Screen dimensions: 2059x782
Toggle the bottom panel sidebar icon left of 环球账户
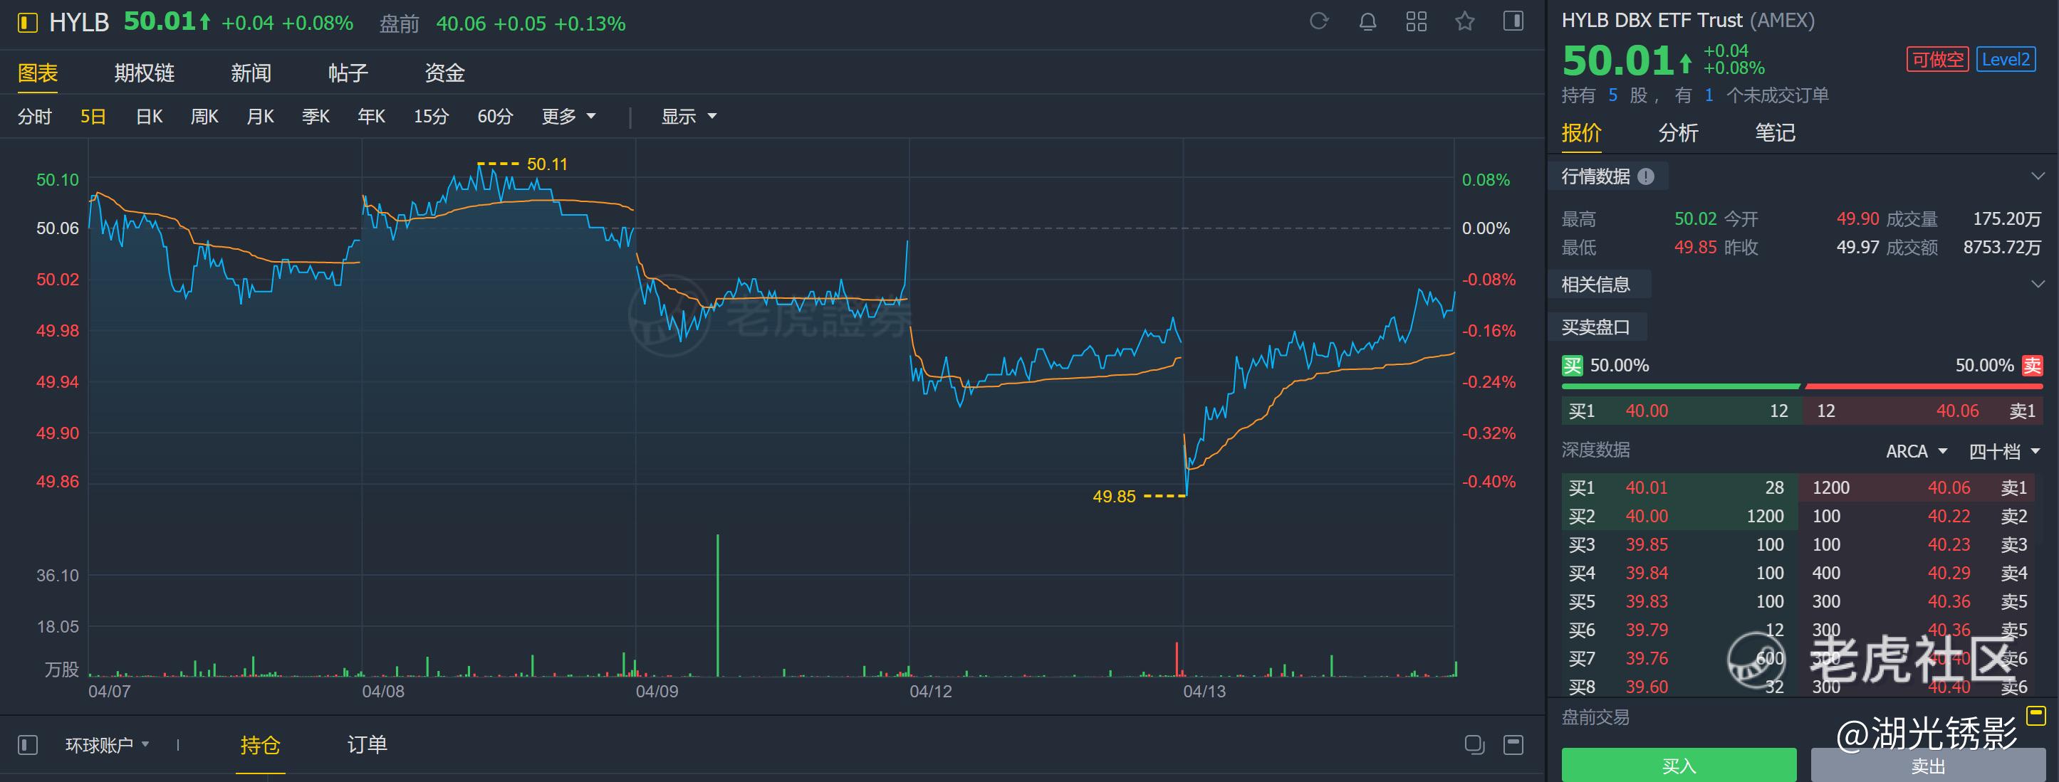point(28,745)
